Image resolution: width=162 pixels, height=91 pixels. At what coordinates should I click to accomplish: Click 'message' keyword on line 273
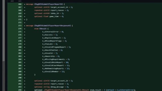pos(30,26)
